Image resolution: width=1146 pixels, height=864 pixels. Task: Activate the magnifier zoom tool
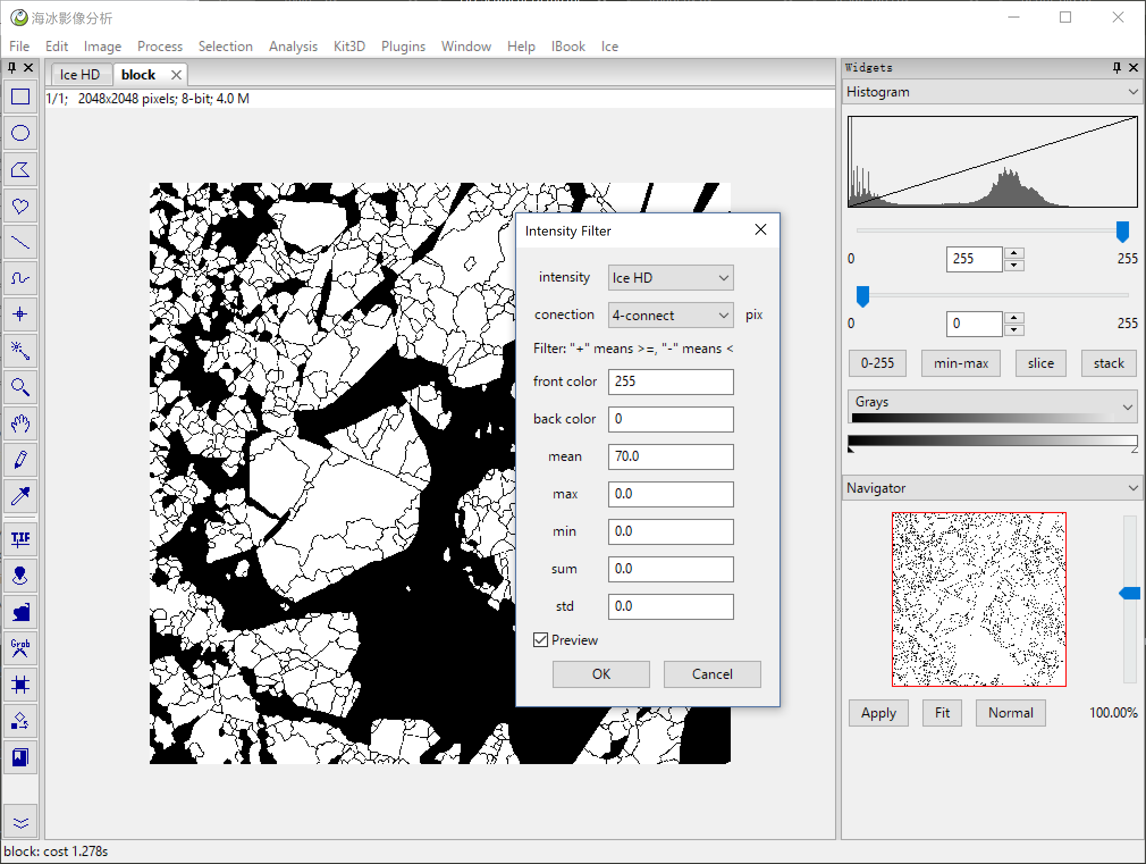[20, 387]
